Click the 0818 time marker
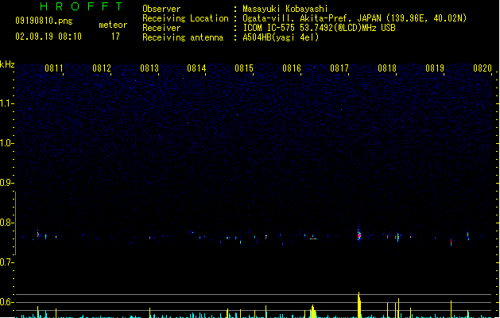This screenshot has height=318, width=500. (387, 68)
